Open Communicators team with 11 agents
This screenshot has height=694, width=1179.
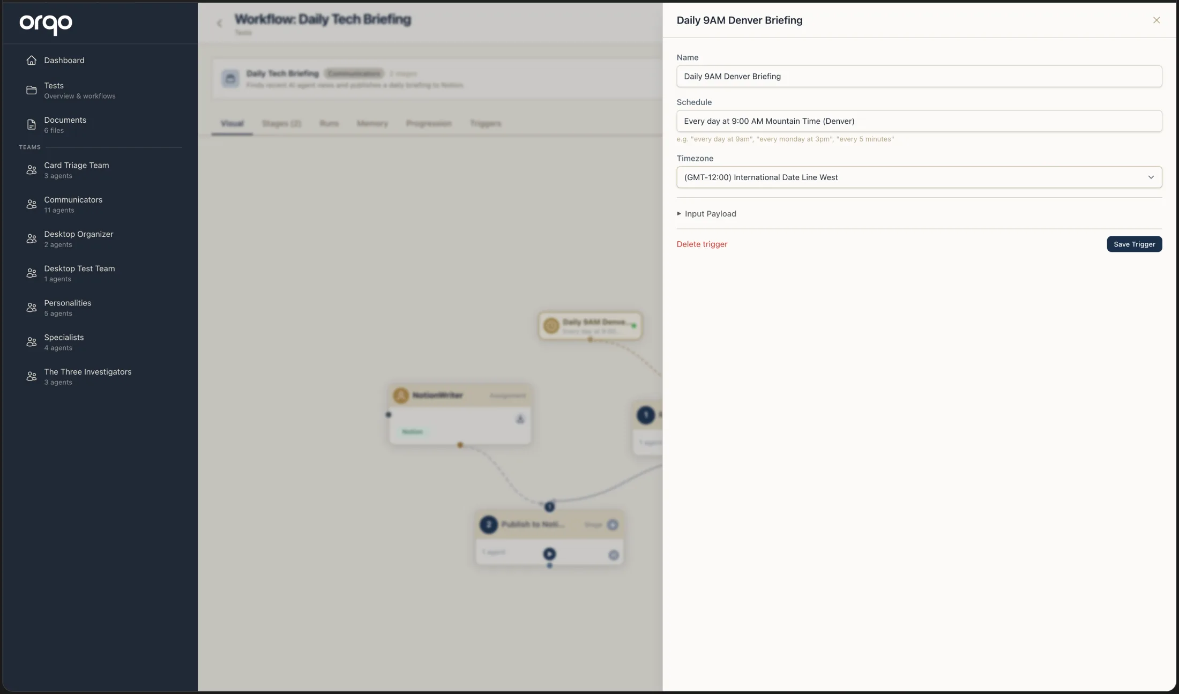click(x=100, y=204)
